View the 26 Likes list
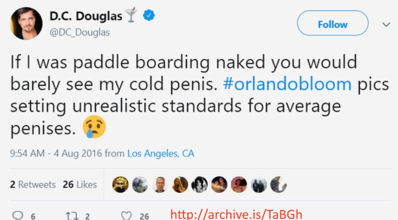 click(80, 184)
